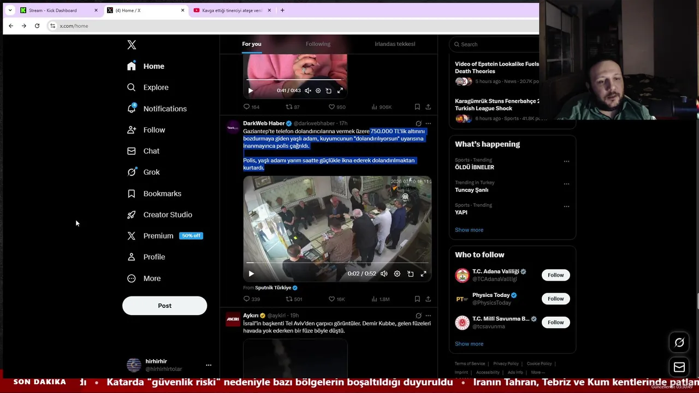
Task: Open floating messages envelope button
Action: [679, 367]
